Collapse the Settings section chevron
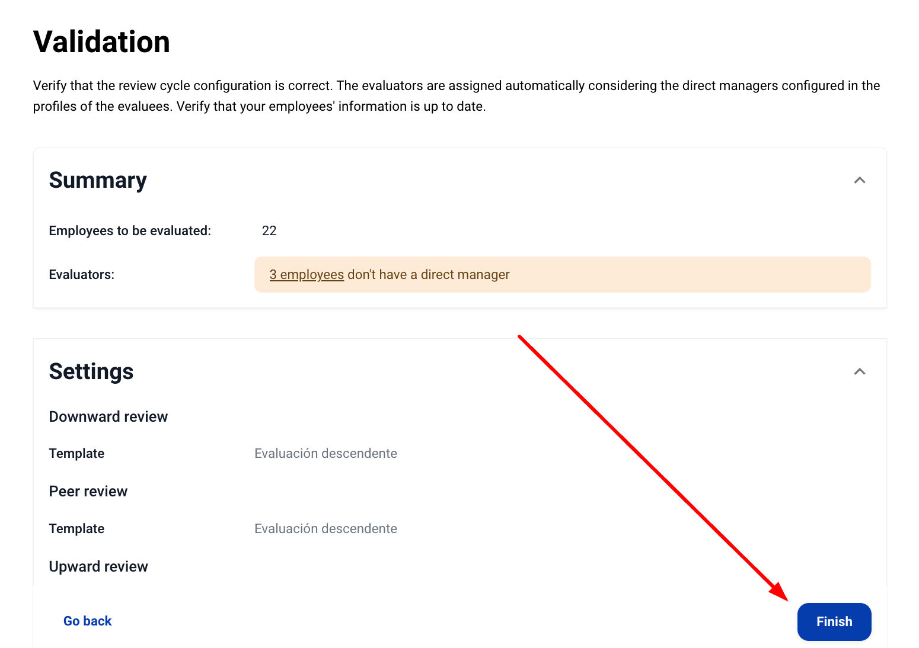Screen dimensions: 919x648 (859, 371)
